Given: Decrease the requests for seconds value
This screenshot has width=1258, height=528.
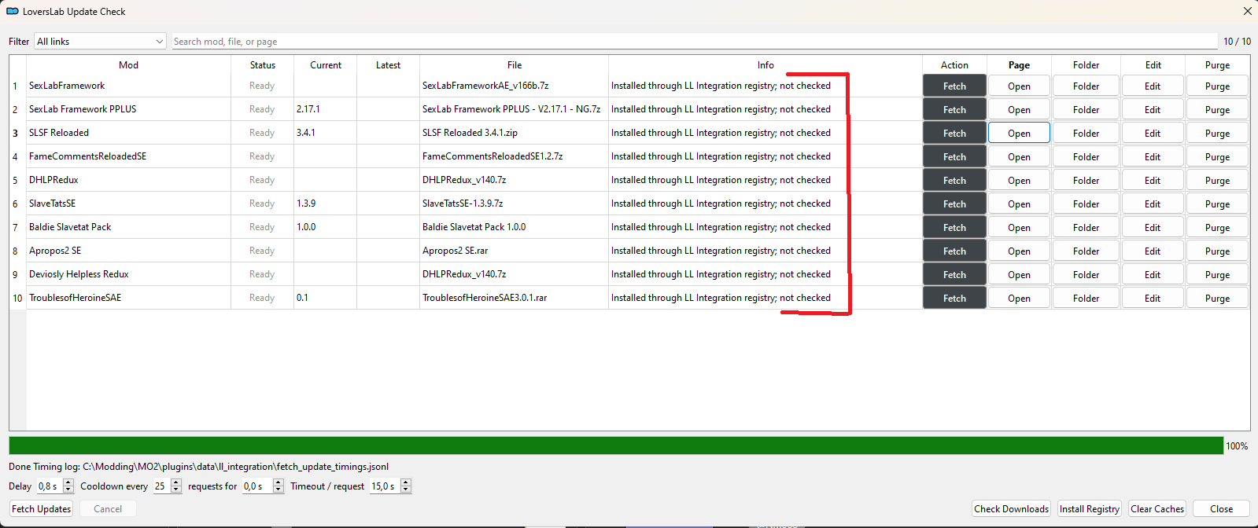Looking at the screenshot, I should coord(278,489).
